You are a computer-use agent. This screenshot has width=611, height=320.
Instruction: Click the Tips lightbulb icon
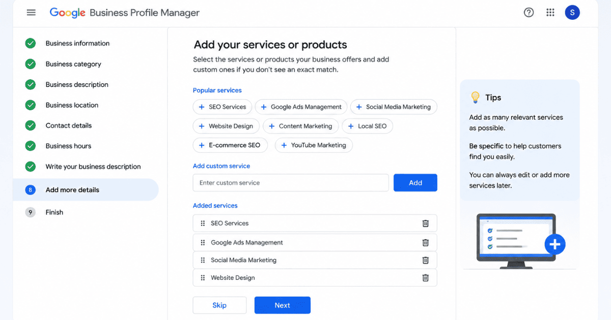pos(475,98)
